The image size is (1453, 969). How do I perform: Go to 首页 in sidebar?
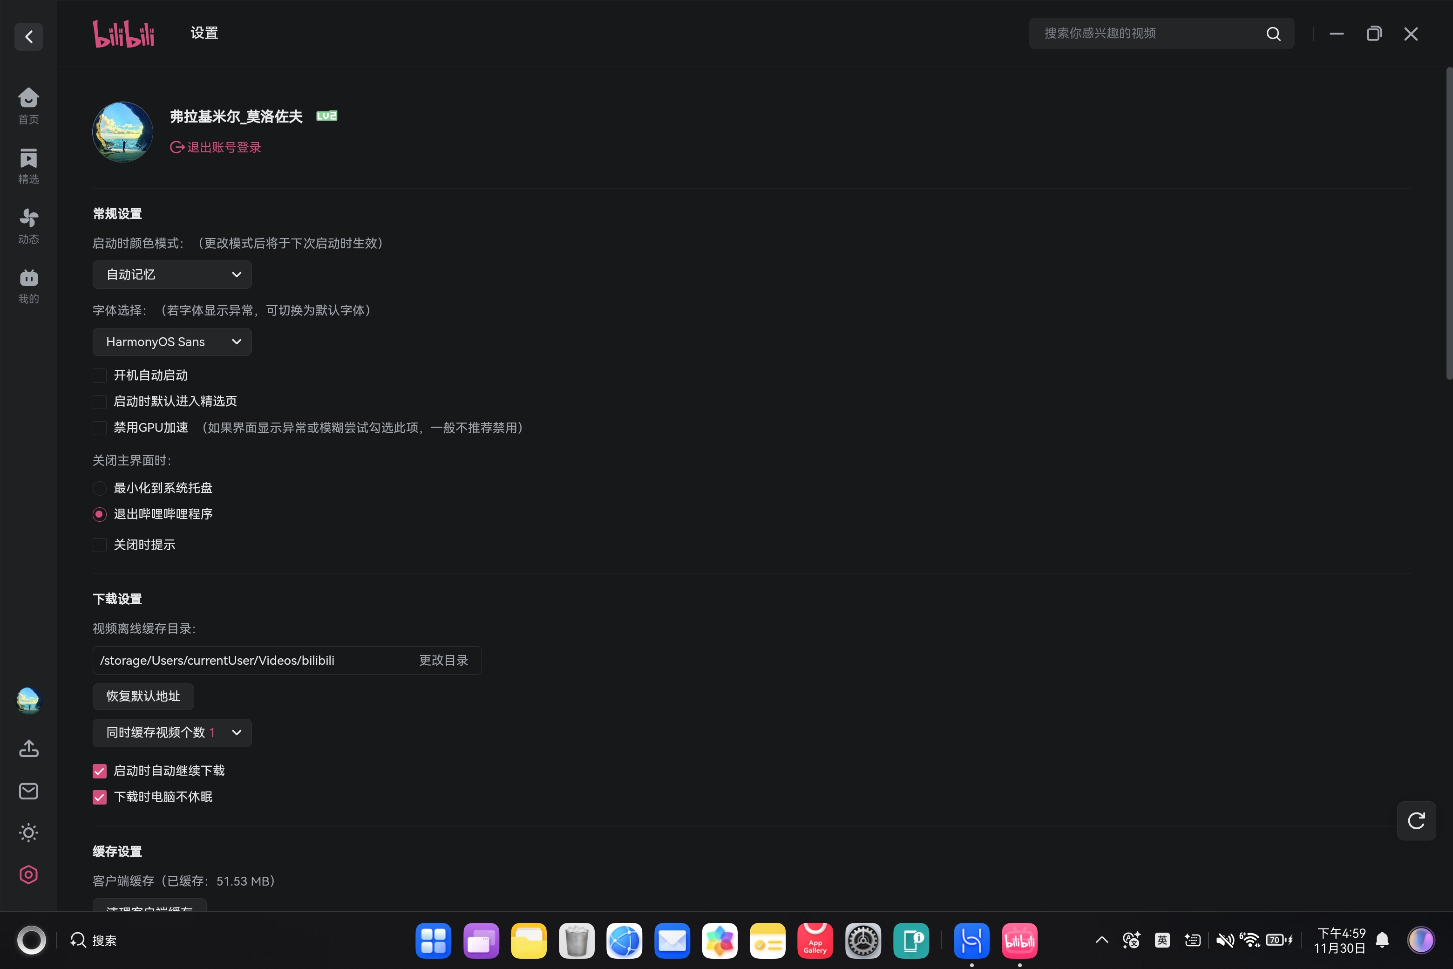pyautogui.click(x=28, y=106)
